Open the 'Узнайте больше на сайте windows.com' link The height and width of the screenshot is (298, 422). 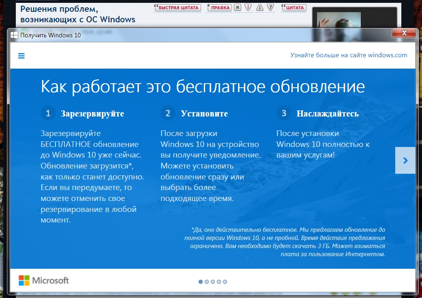coord(349,55)
